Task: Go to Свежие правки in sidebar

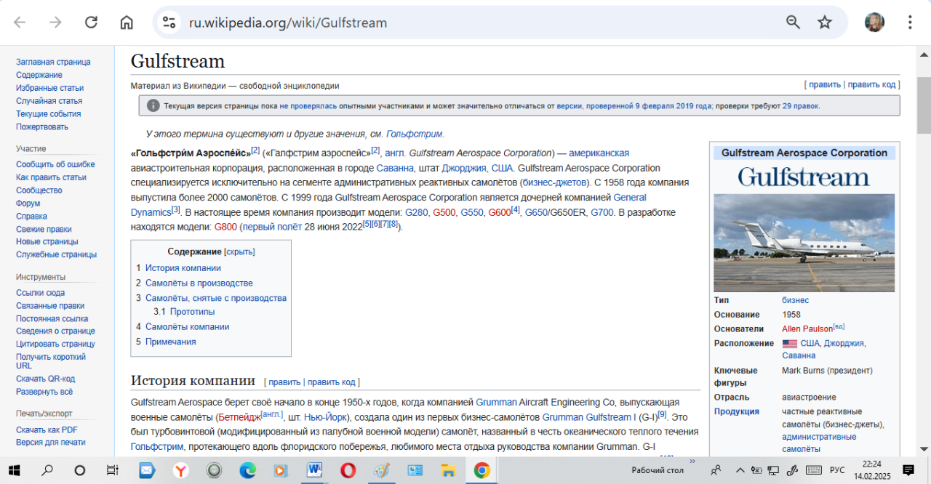Action: [44, 229]
